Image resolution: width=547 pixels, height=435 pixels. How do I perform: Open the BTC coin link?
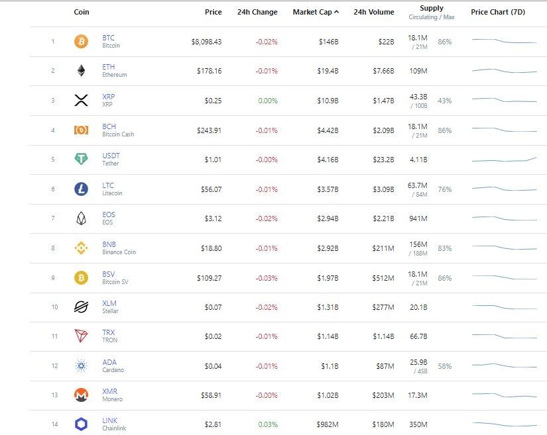click(x=108, y=38)
